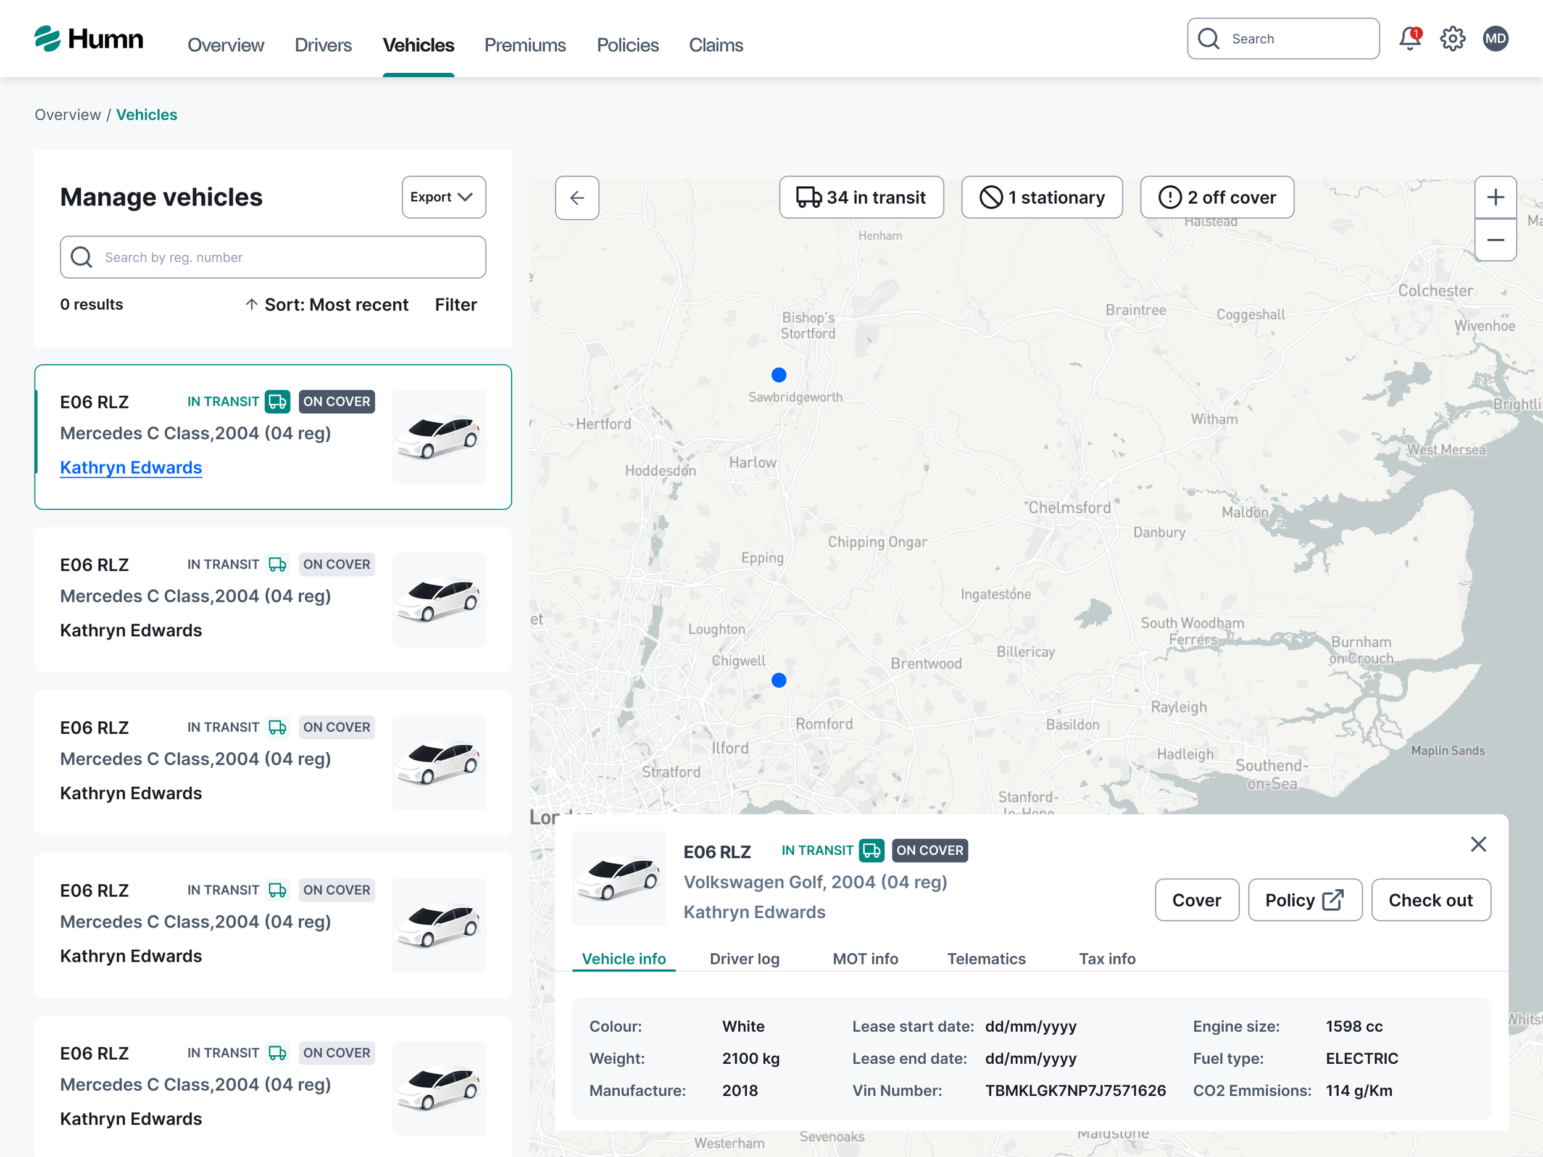Zoom in on the map
Image resolution: width=1543 pixels, height=1157 pixels.
[1495, 197]
